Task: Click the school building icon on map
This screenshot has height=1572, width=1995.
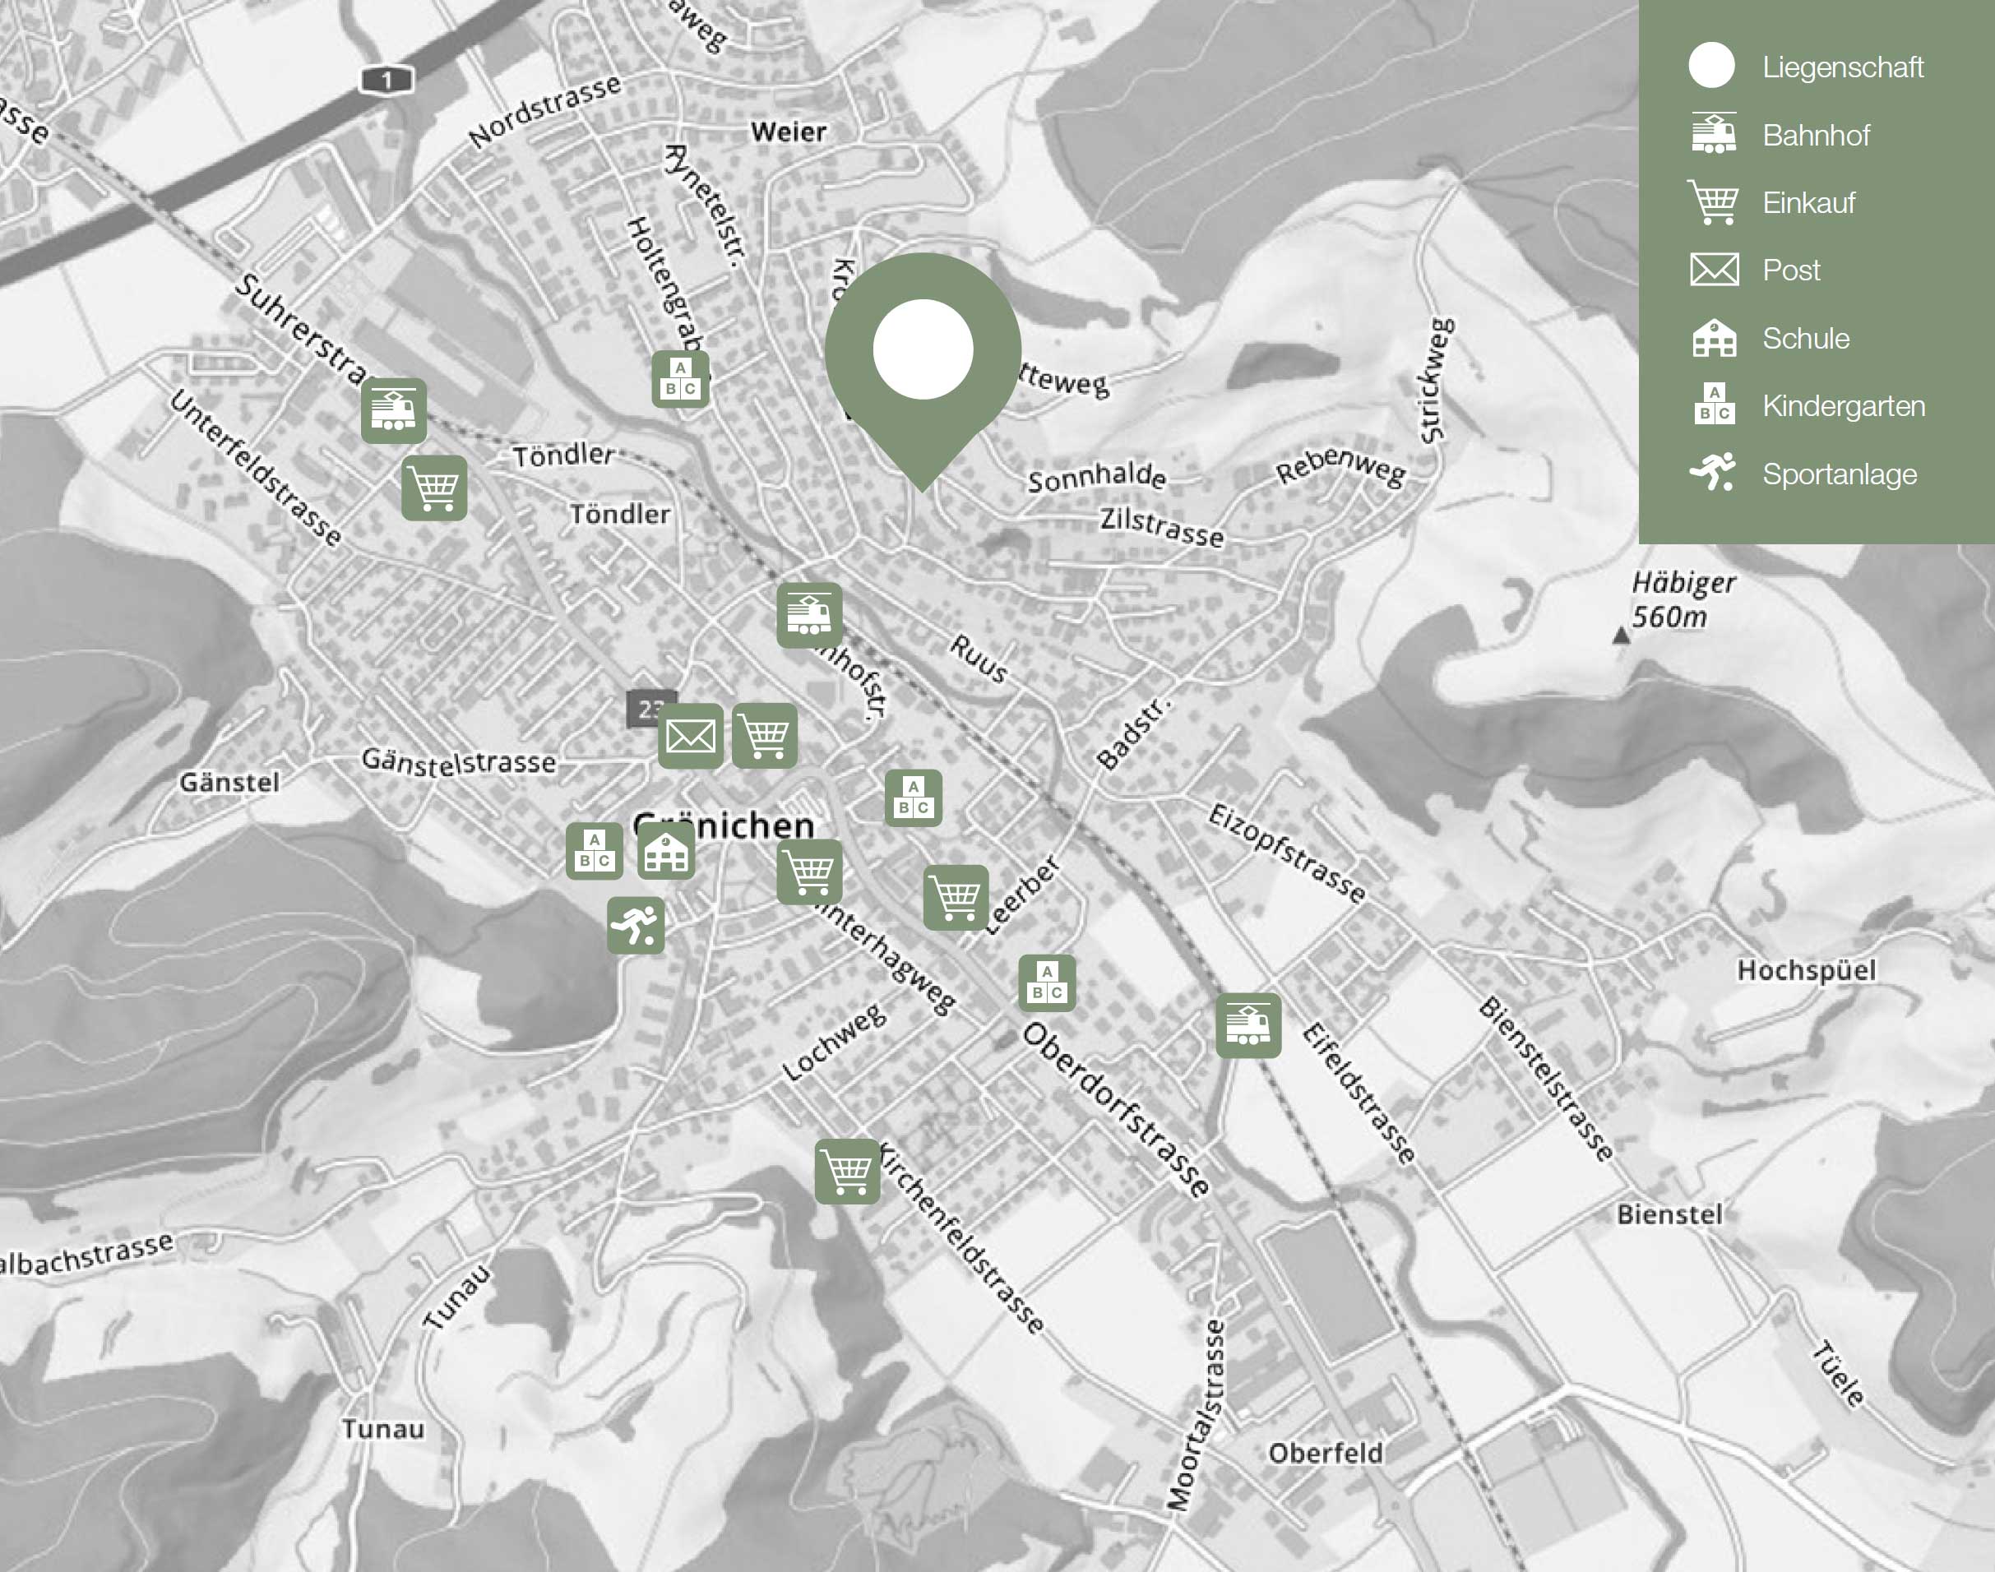Action: click(665, 851)
